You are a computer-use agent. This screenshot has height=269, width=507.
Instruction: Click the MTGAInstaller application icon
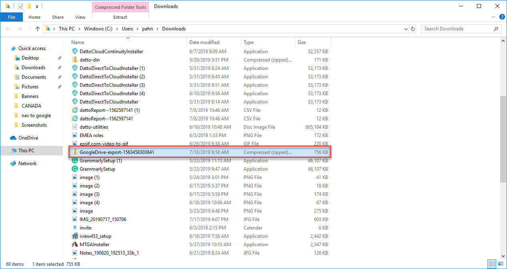(x=74, y=245)
